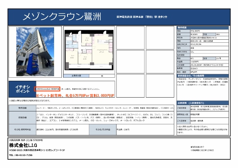
Task: Click the red outlined box in the highlights section
Action: click(x=47, y=89)
